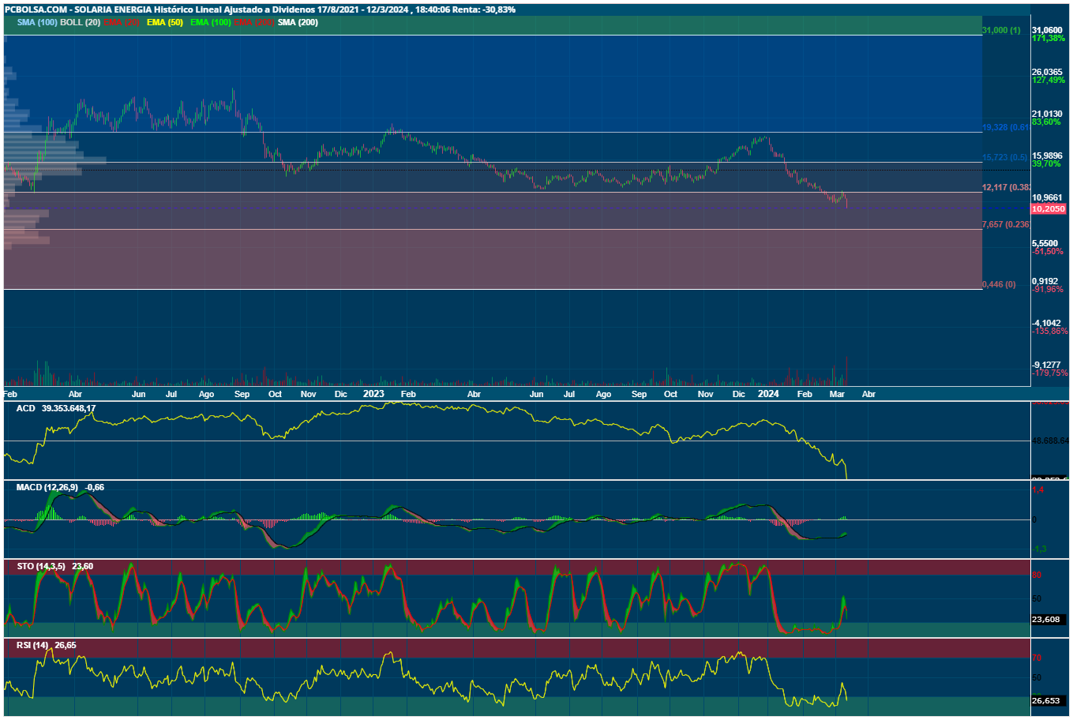1073x720 pixels.
Task: Click the 12,117 Fibonacci level label
Action: click(x=1006, y=187)
